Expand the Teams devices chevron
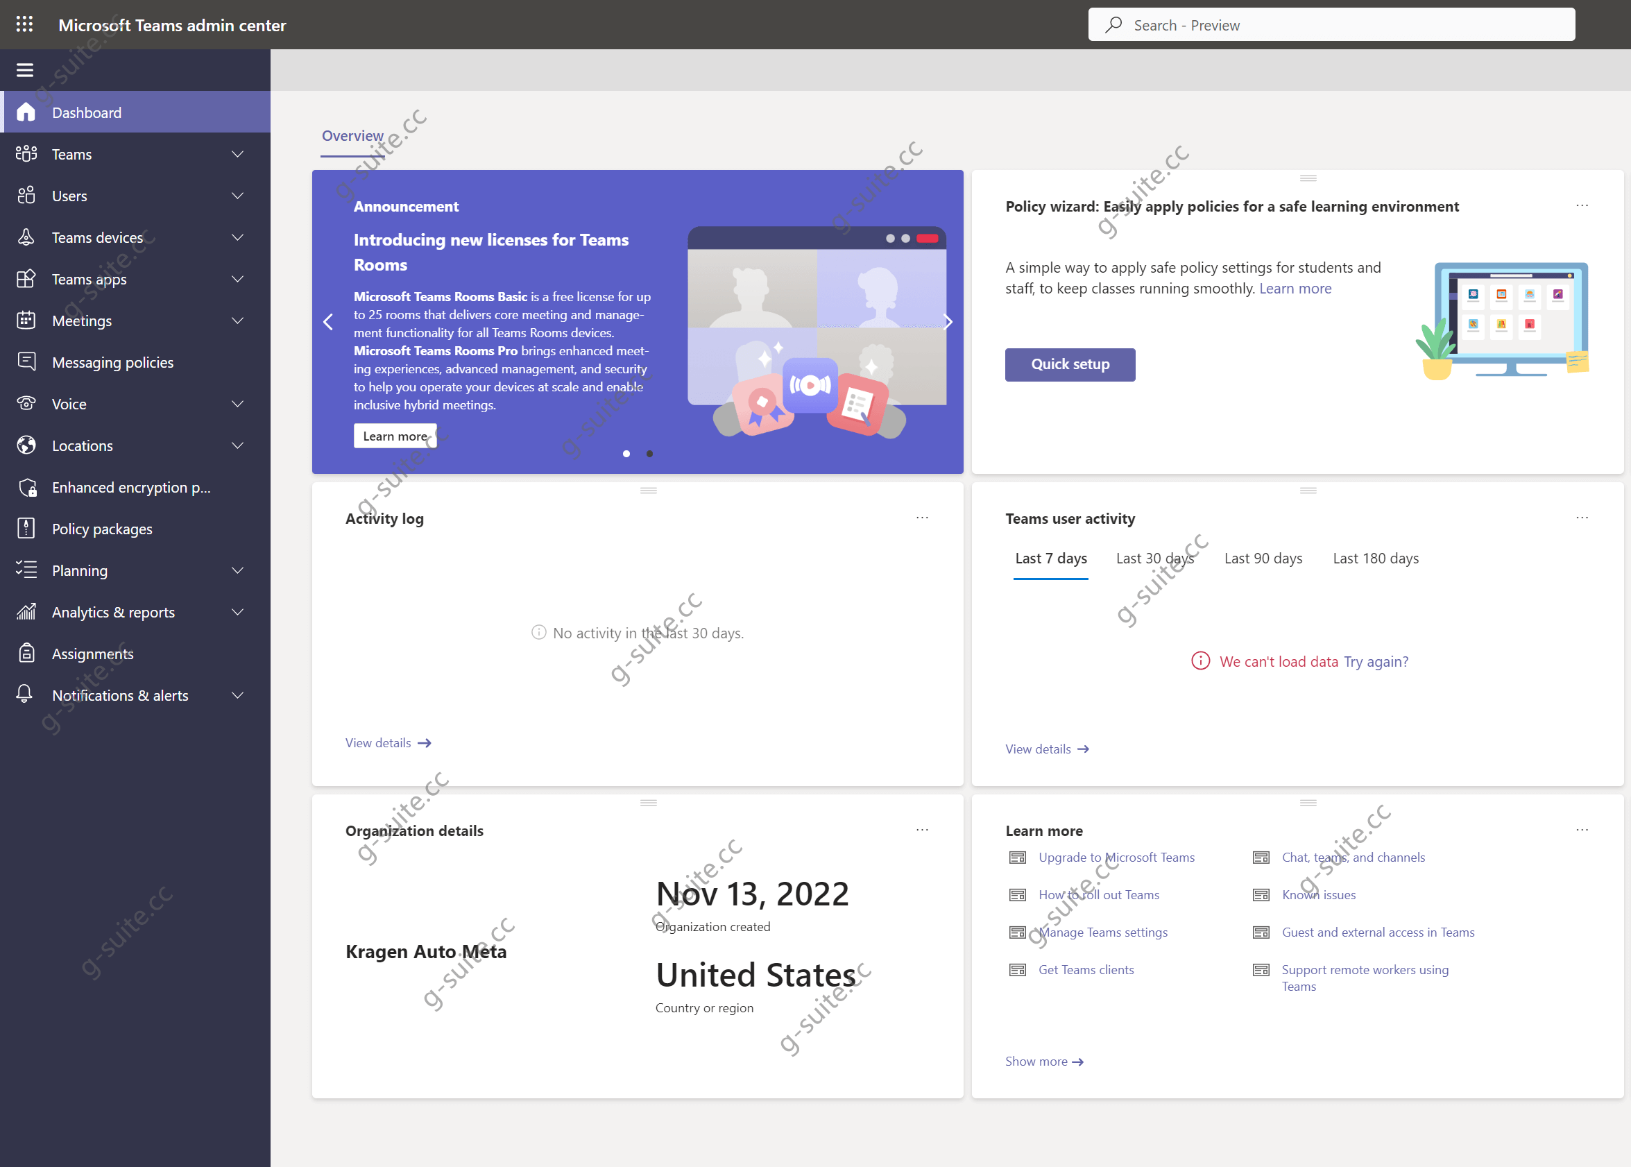Screen dimensions: 1631x1167 [x=238, y=237]
